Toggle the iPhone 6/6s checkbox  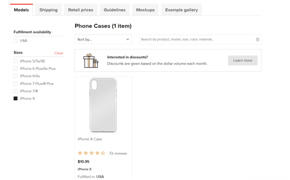[16, 76]
